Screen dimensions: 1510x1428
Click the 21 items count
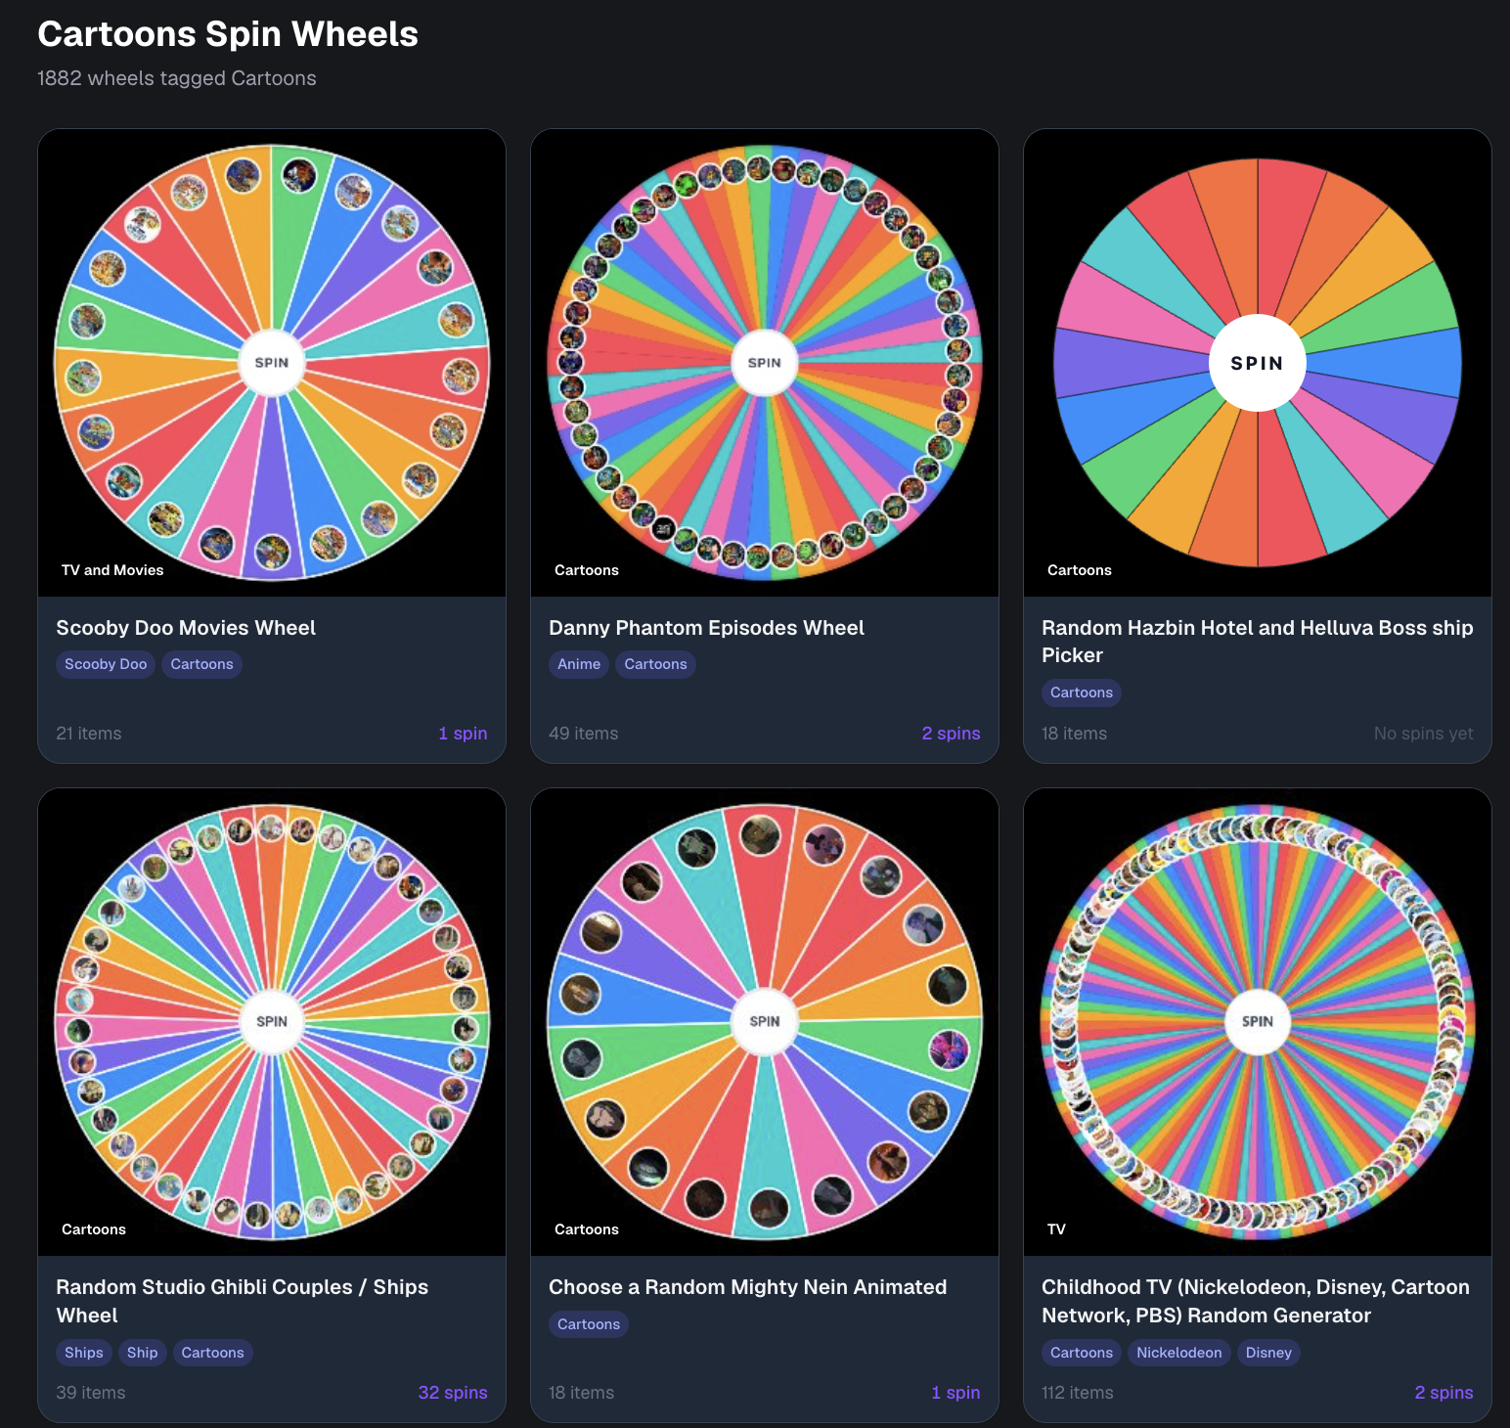pos(89,734)
